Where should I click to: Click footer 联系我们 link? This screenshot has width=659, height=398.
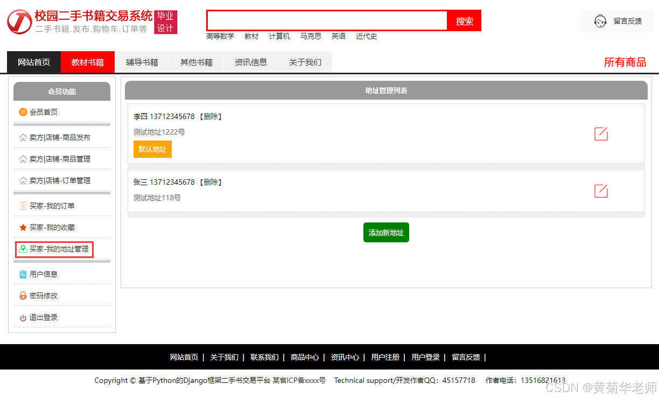(264, 357)
